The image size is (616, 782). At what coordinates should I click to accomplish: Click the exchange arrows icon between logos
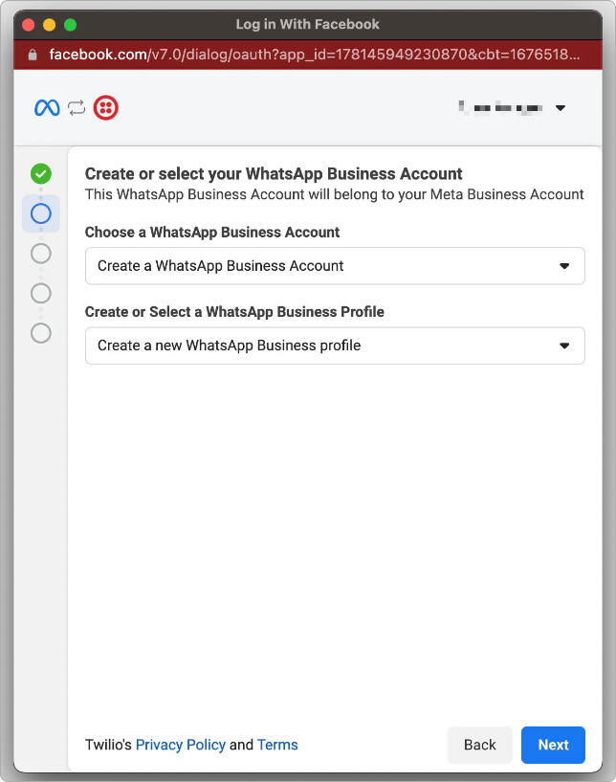[x=77, y=108]
